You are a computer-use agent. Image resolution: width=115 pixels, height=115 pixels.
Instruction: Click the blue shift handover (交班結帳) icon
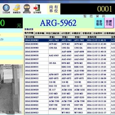[6, 8]
